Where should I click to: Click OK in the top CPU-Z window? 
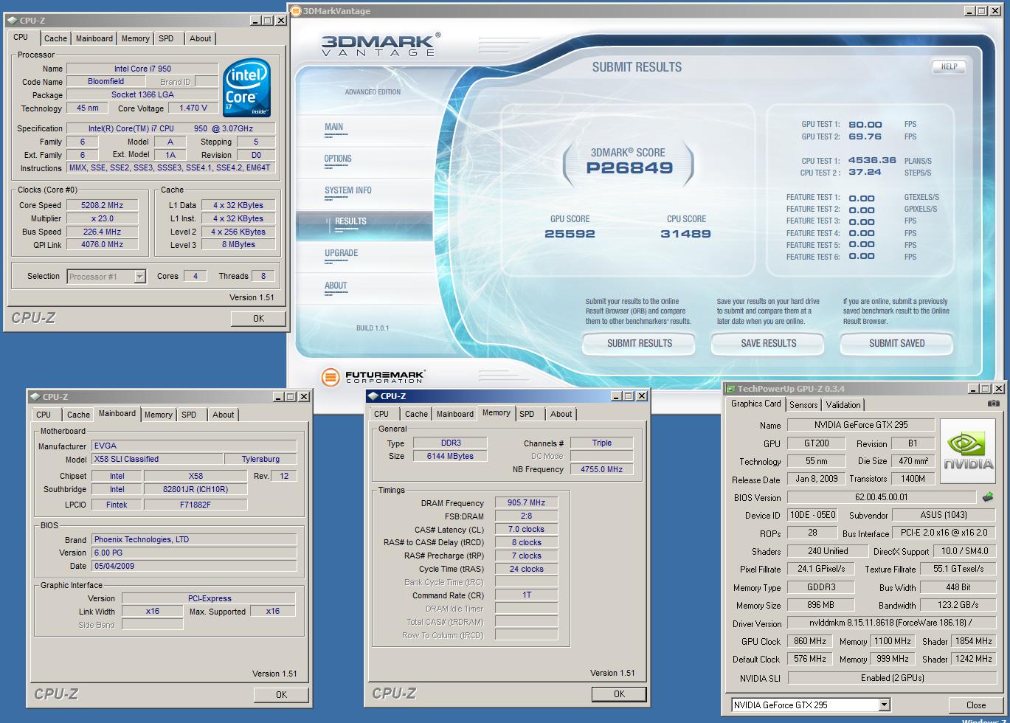pyautogui.click(x=258, y=318)
